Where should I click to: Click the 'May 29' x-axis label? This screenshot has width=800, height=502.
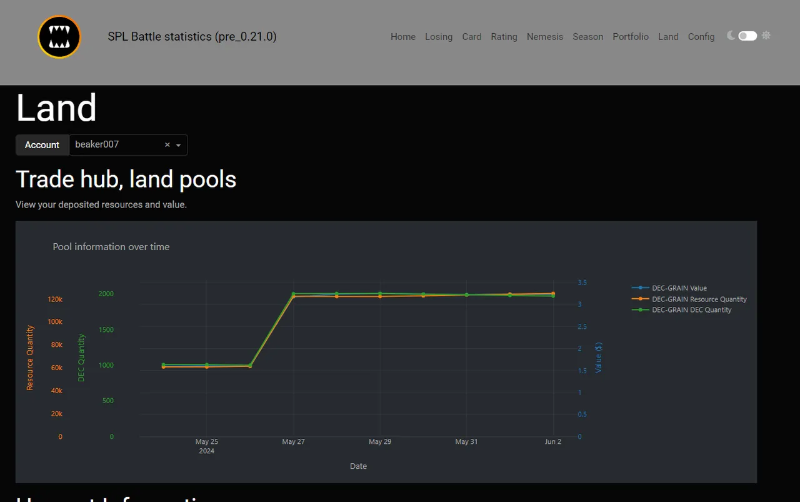point(380,441)
